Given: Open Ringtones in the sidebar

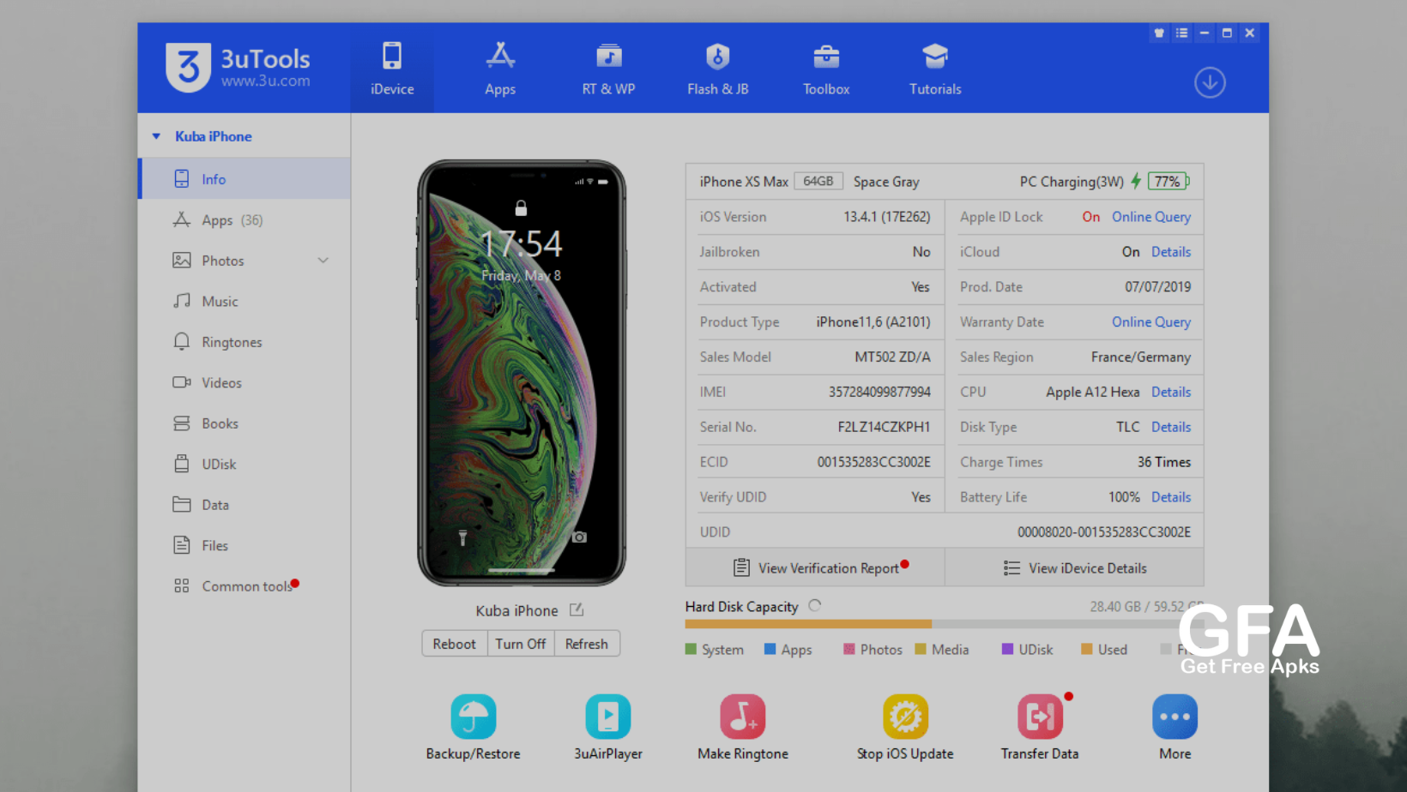Looking at the screenshot, I should click(245, 342).
